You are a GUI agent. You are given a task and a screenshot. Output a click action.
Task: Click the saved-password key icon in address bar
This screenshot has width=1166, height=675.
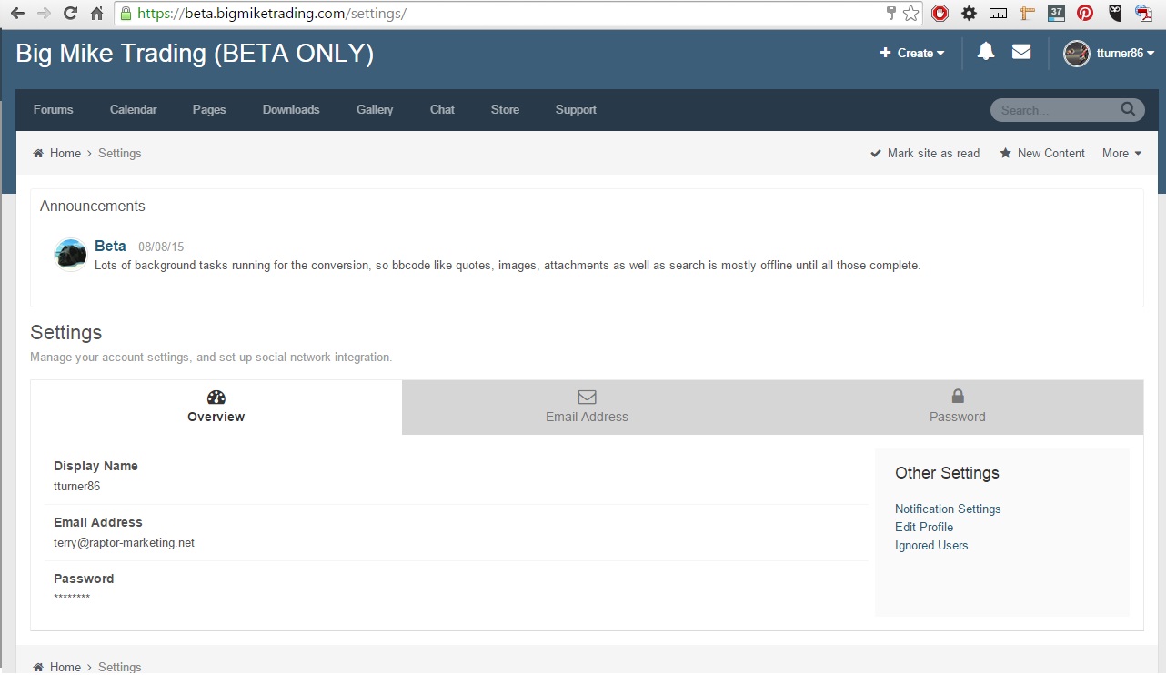coord(891,14)
